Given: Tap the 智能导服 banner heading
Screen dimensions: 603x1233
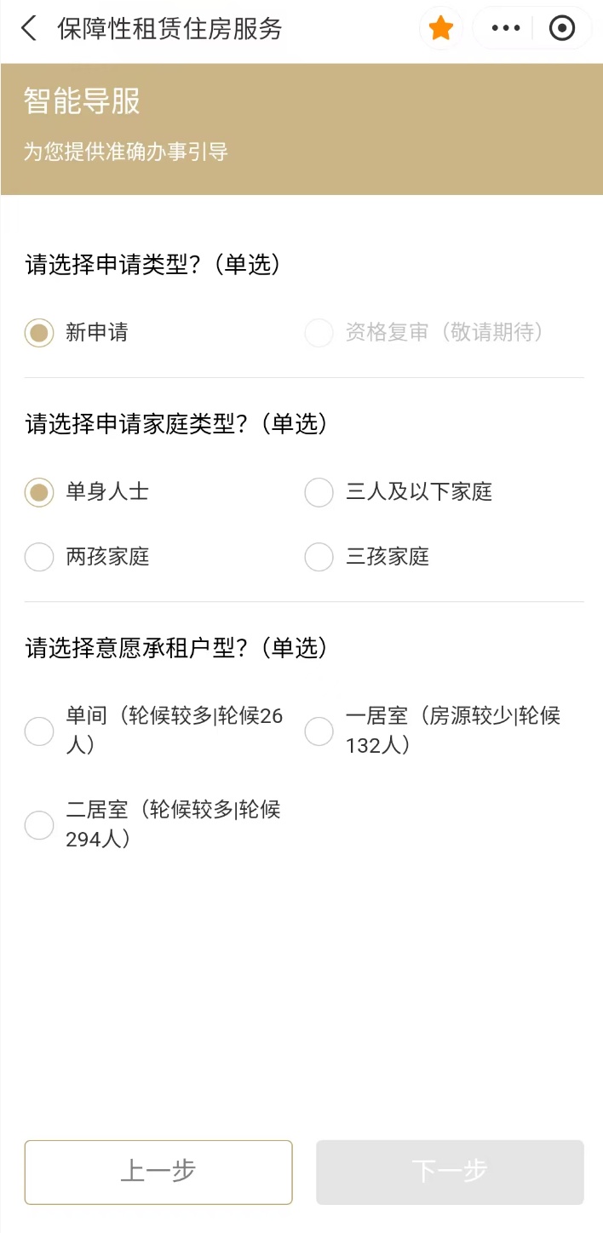Looking at the screenshot, I should [x=82, y=101].
